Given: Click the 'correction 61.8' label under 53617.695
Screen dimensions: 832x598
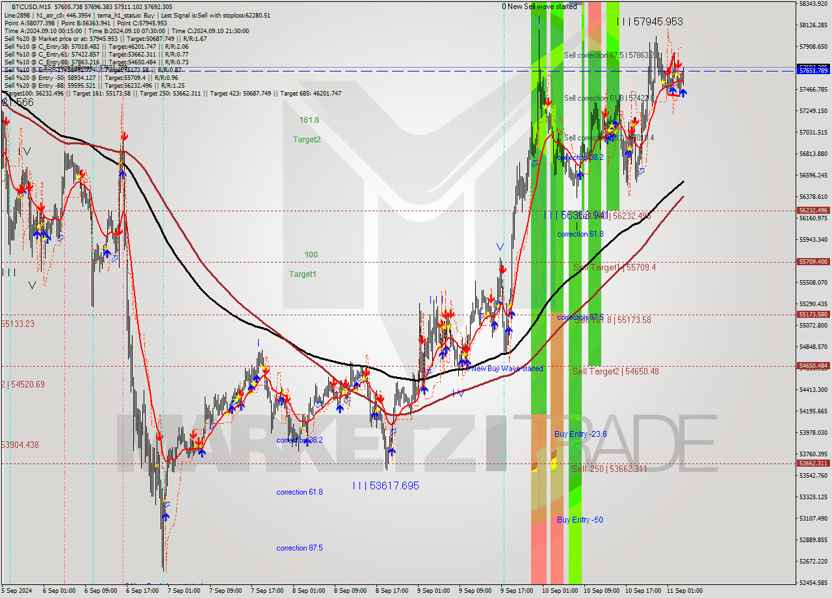Looking at the screenshot, I should pos(300,492).
